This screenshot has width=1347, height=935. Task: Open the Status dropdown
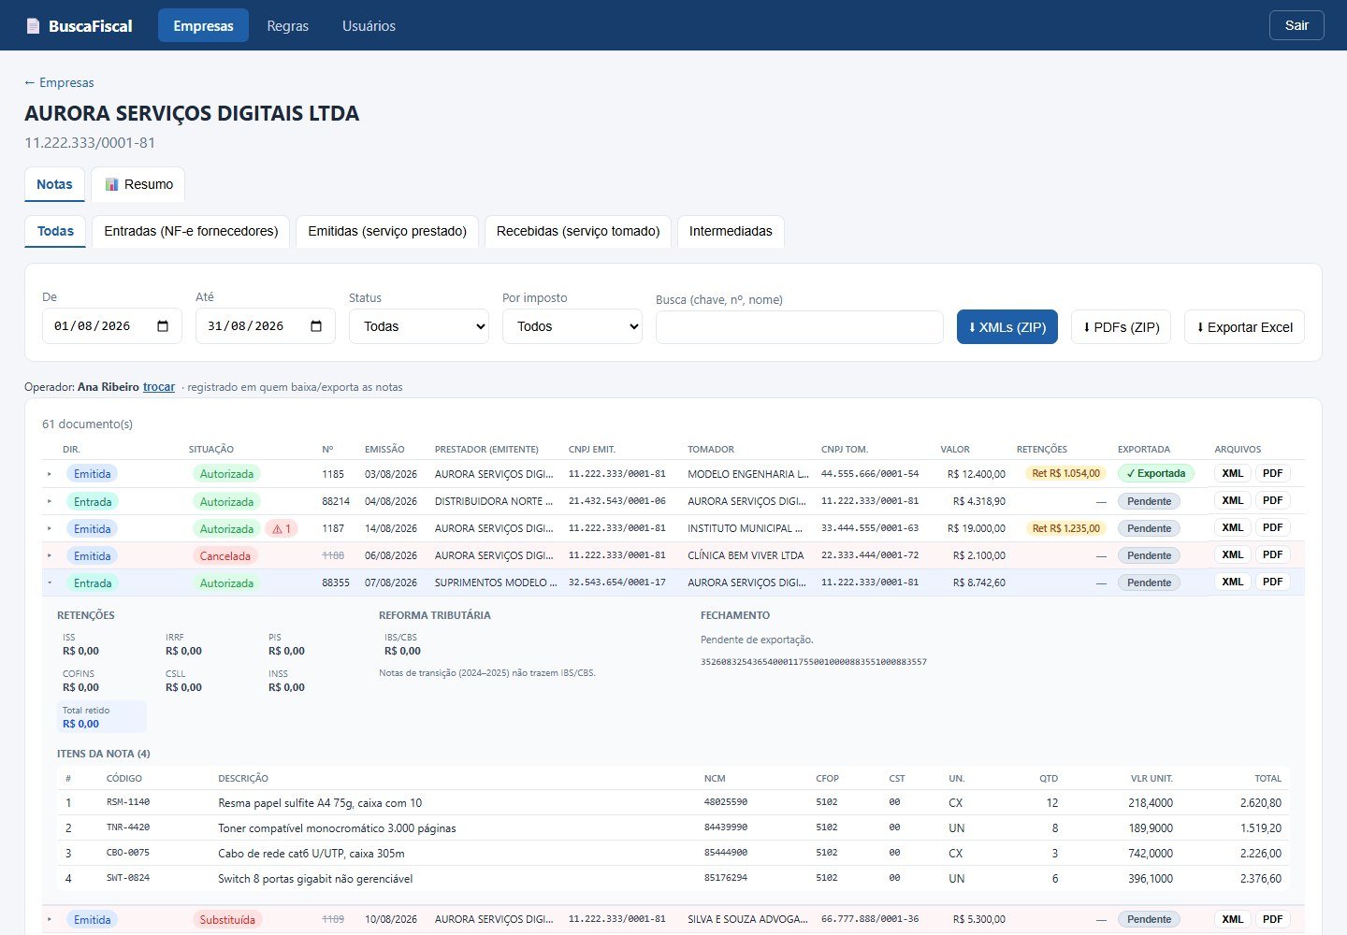click(x=419, y=326)
